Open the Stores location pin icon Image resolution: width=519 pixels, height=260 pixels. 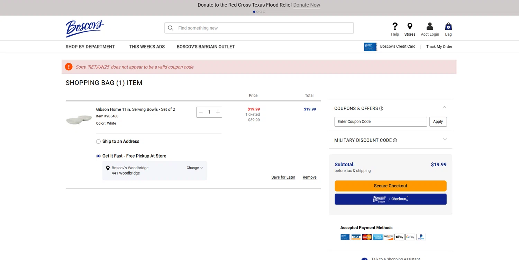point(410,26)
